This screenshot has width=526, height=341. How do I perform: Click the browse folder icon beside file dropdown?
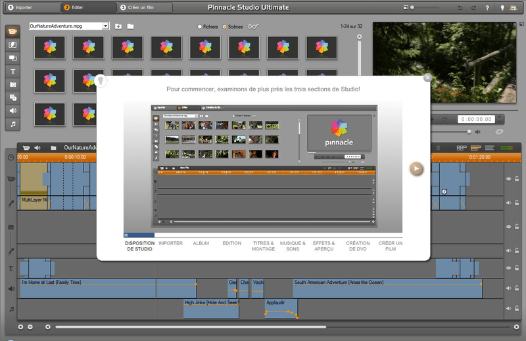click(x=130, y=26)
